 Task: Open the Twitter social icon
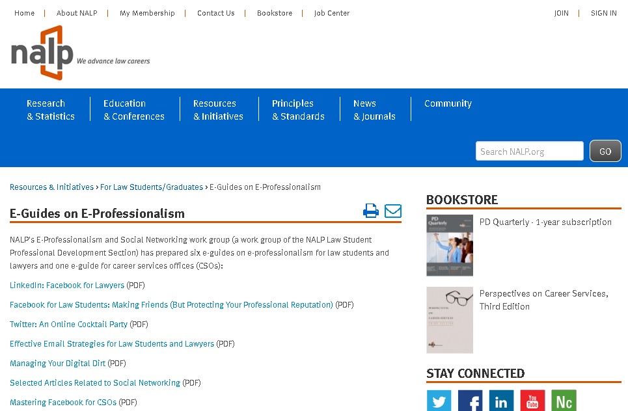[x=439, y=401]
